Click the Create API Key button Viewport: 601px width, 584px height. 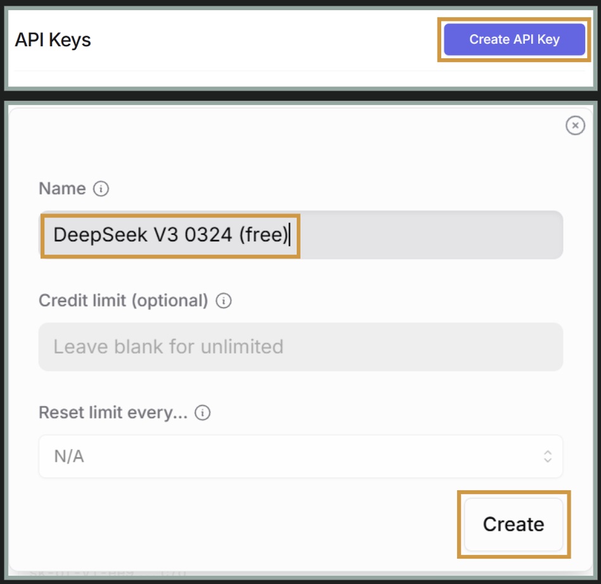(x=514, y=39)
